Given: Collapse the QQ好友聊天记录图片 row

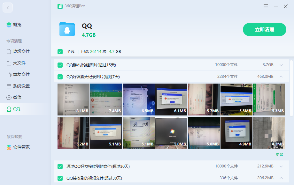Looking at the screenshot, I should (x=281, y=77).
